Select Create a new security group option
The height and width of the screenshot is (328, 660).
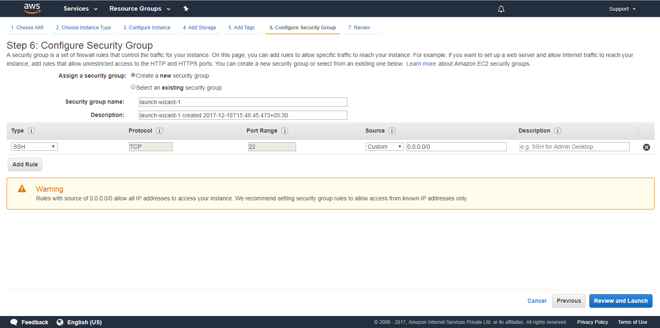point(133,75)
